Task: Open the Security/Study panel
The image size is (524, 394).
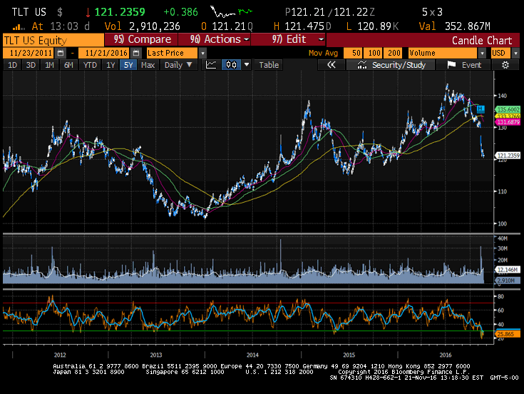Action: click(391, 65)
